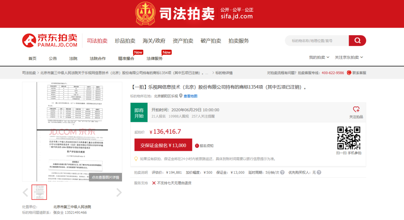The image size is (404, 220).
Task: Select the document thumbnail below the preview
Action: 39,192
